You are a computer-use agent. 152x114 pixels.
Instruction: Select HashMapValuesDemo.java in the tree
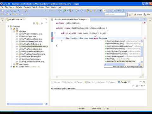[x=31, y=57]
